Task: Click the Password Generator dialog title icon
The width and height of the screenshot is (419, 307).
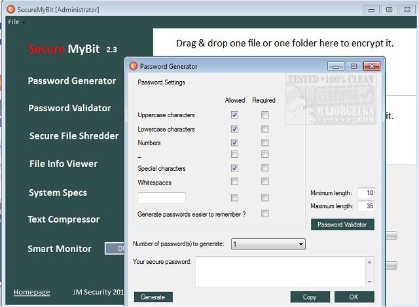Action: click(133, 66)
